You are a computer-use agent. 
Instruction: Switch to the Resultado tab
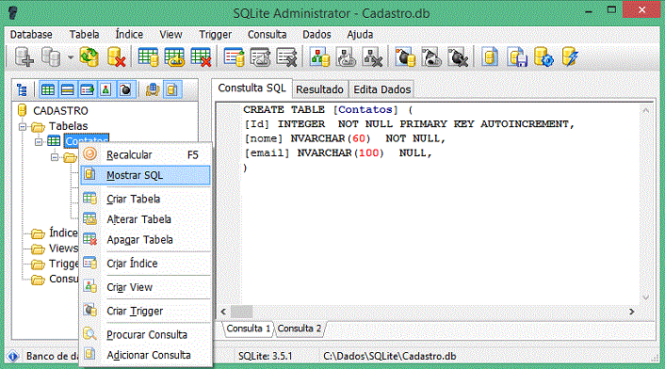319,89
